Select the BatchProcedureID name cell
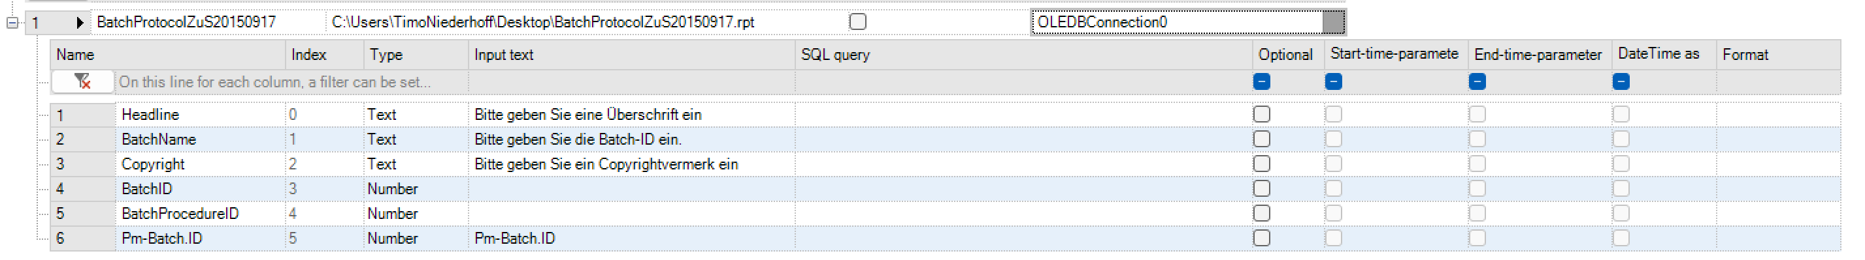 201,214
